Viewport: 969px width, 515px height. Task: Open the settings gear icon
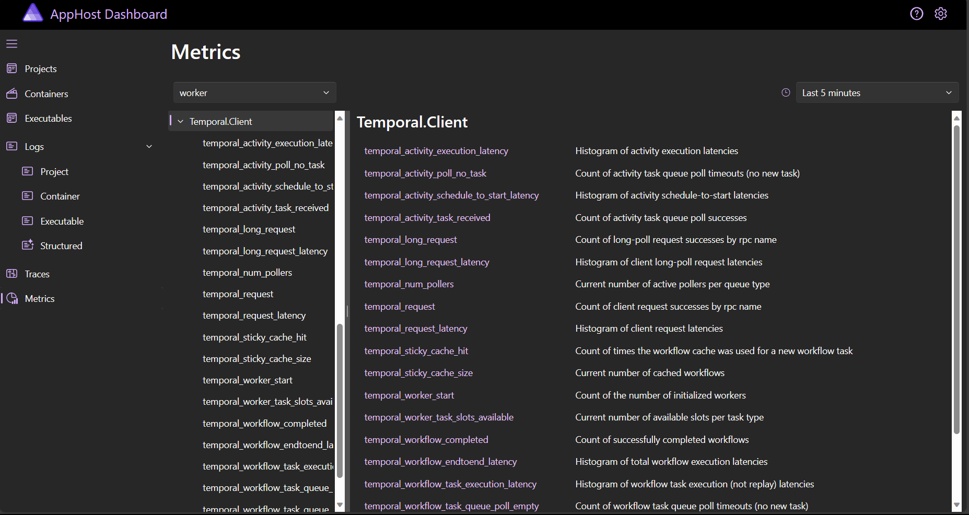(x=941, y=14)
